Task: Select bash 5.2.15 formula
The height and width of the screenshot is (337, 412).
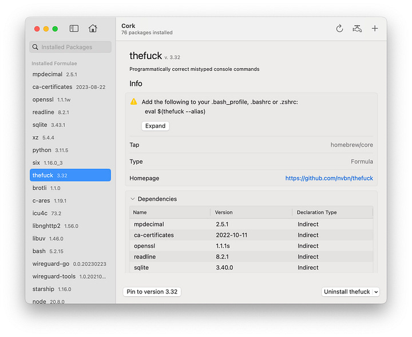Action: [70, 251]
